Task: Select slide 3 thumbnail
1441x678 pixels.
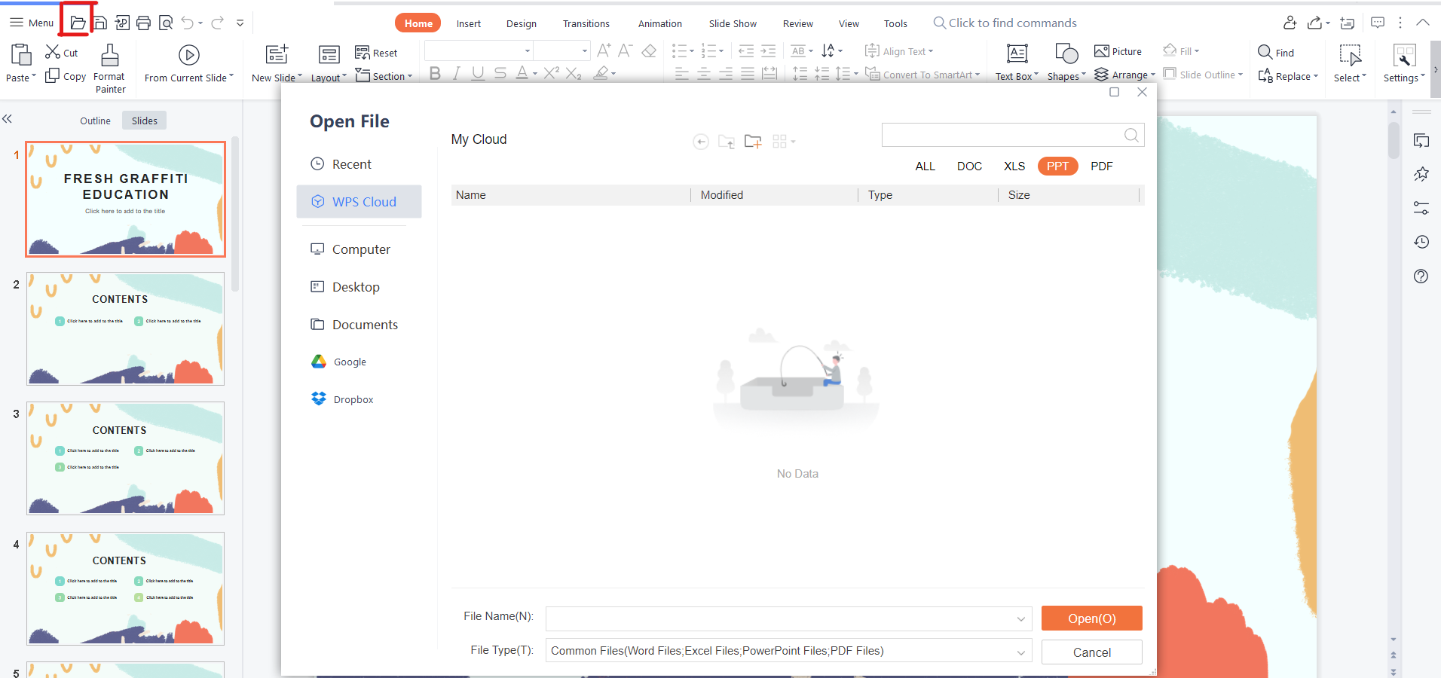Action: [125, 458]
